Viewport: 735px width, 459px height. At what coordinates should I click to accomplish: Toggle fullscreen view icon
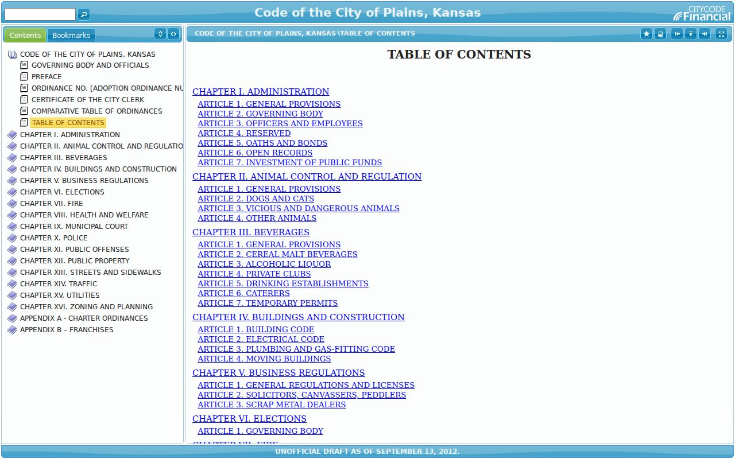(721, 34)
